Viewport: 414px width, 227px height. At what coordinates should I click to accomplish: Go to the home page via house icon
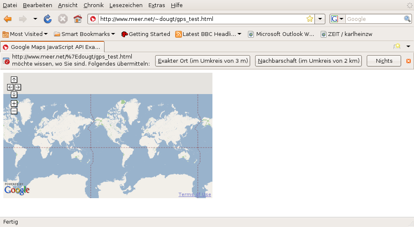coord(78,19)
